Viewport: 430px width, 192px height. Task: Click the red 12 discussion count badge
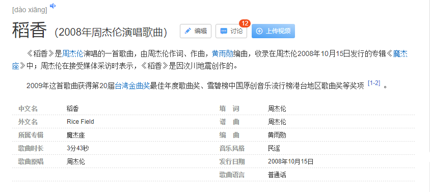pyautogui.click(x=245, y=23)
